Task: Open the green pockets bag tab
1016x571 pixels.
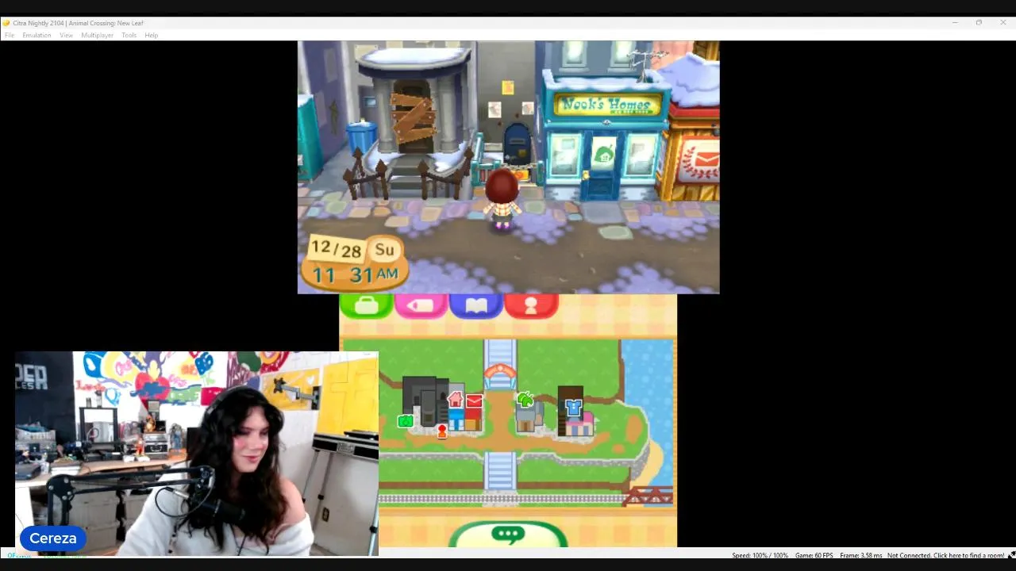Action: (x=366, y=306)
